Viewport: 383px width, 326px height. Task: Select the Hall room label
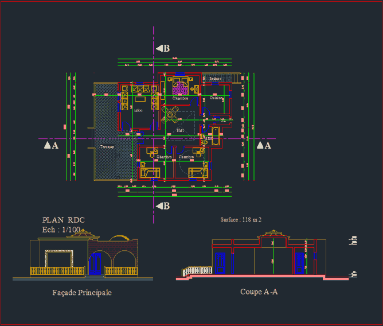180,130
